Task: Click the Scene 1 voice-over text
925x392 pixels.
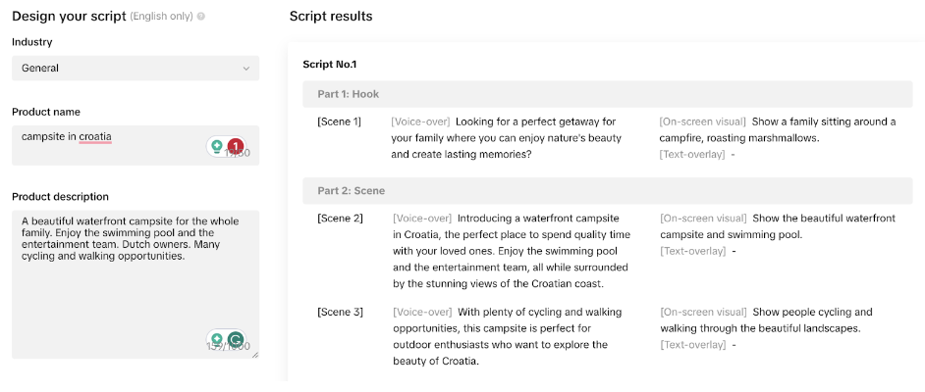Action: tap(507, 138)
